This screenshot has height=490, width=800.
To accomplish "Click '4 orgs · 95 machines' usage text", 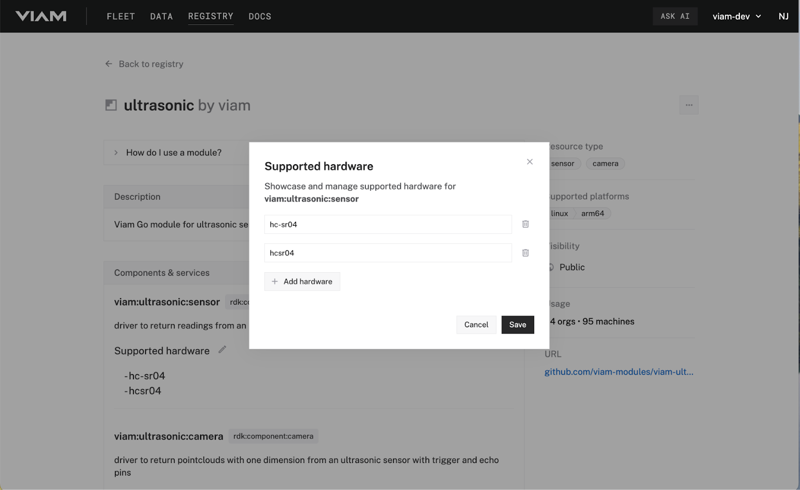I will pyautogui.click(x=592, y=321).
